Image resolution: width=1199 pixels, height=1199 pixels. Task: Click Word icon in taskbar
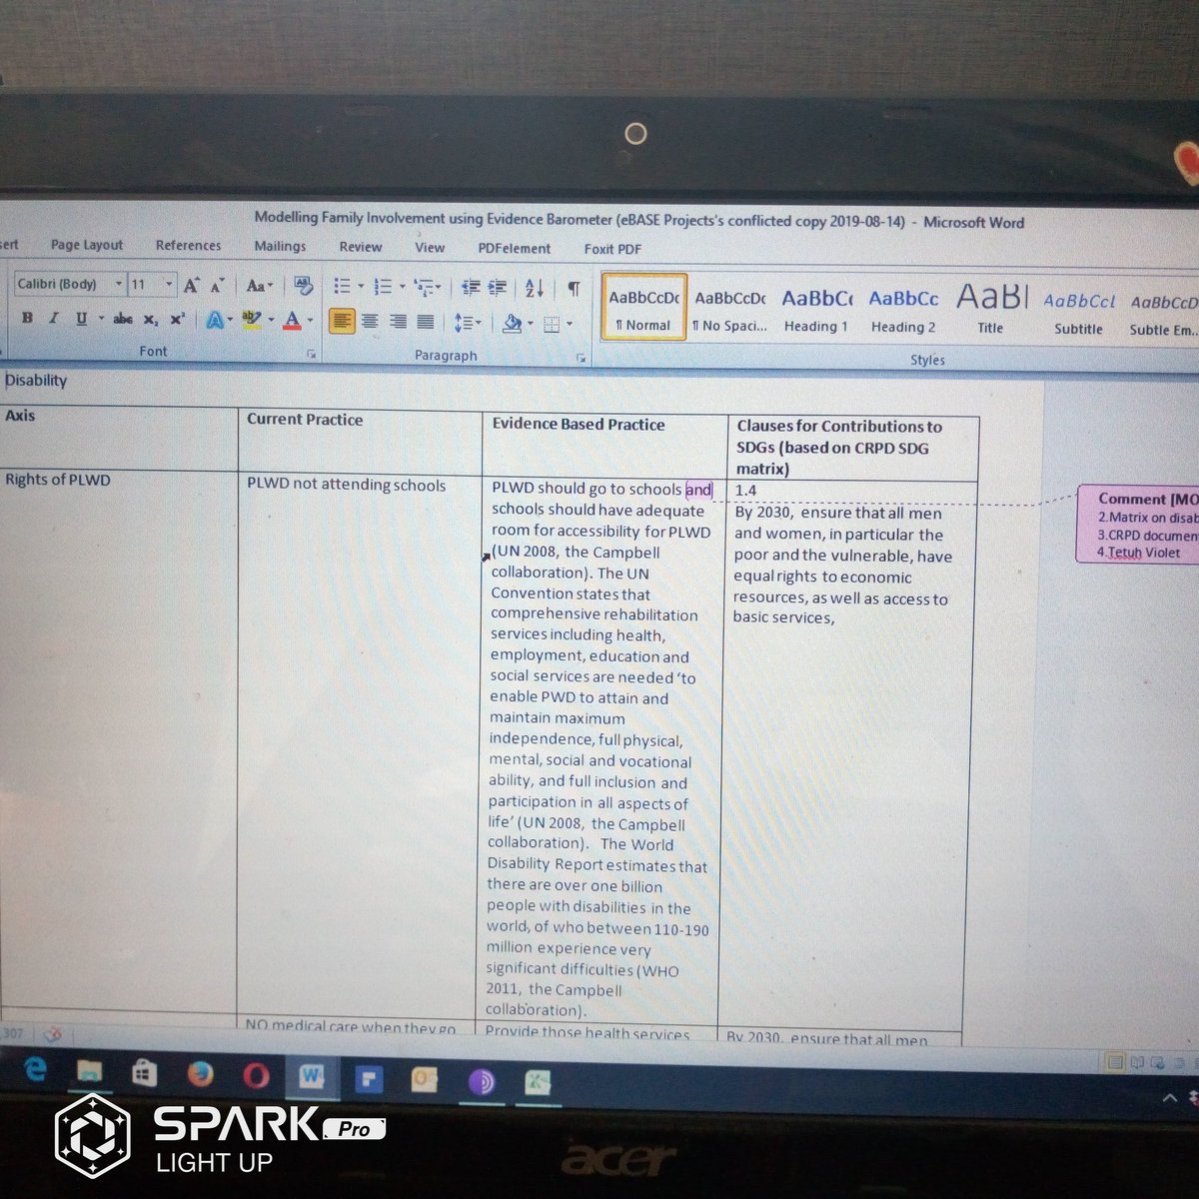tap(313, 1077)
